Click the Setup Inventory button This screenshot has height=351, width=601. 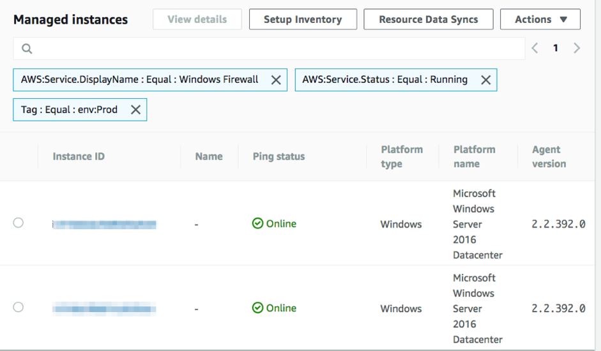303,20
